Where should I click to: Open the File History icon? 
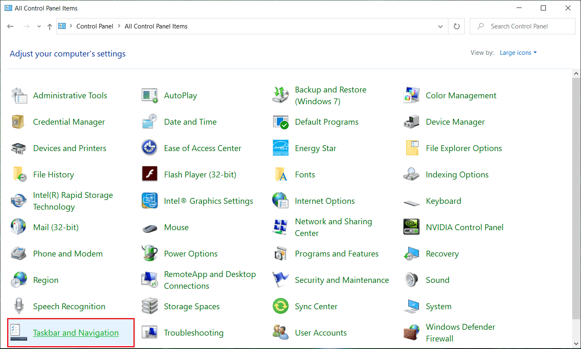19,174
